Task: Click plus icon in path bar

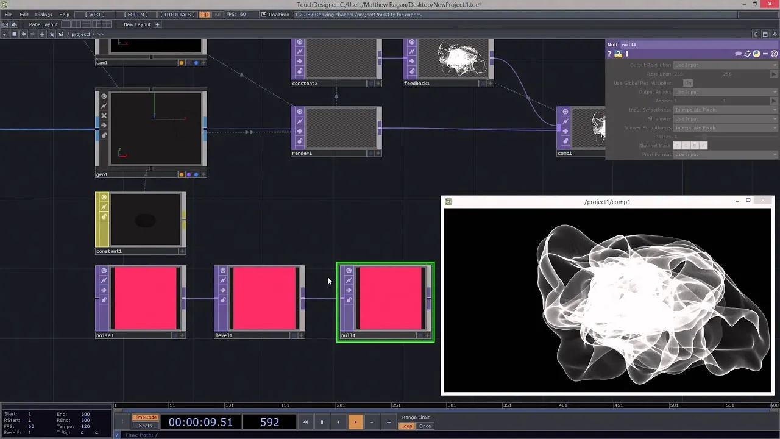Action: coord(42,34)
